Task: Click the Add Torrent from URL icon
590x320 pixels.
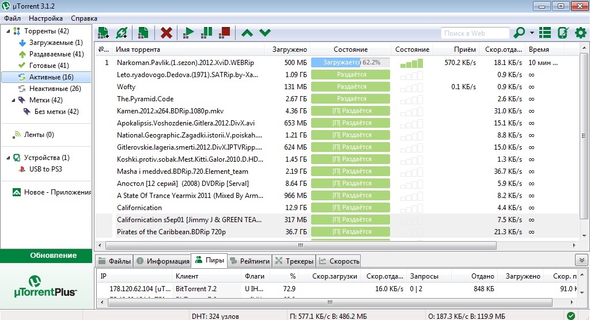Action: (122, 33)
